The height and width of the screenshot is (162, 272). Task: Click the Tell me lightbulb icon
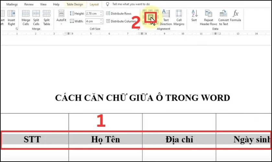pos(108,4)
